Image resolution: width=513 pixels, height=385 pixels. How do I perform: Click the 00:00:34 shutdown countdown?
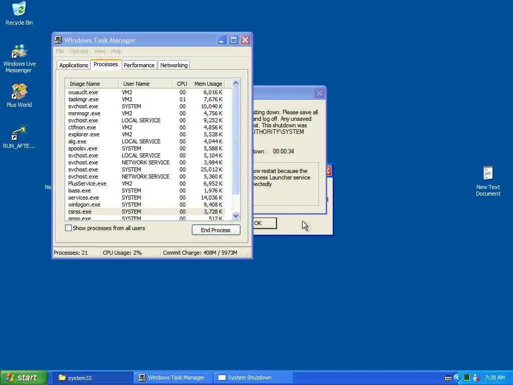pos(284,151)
